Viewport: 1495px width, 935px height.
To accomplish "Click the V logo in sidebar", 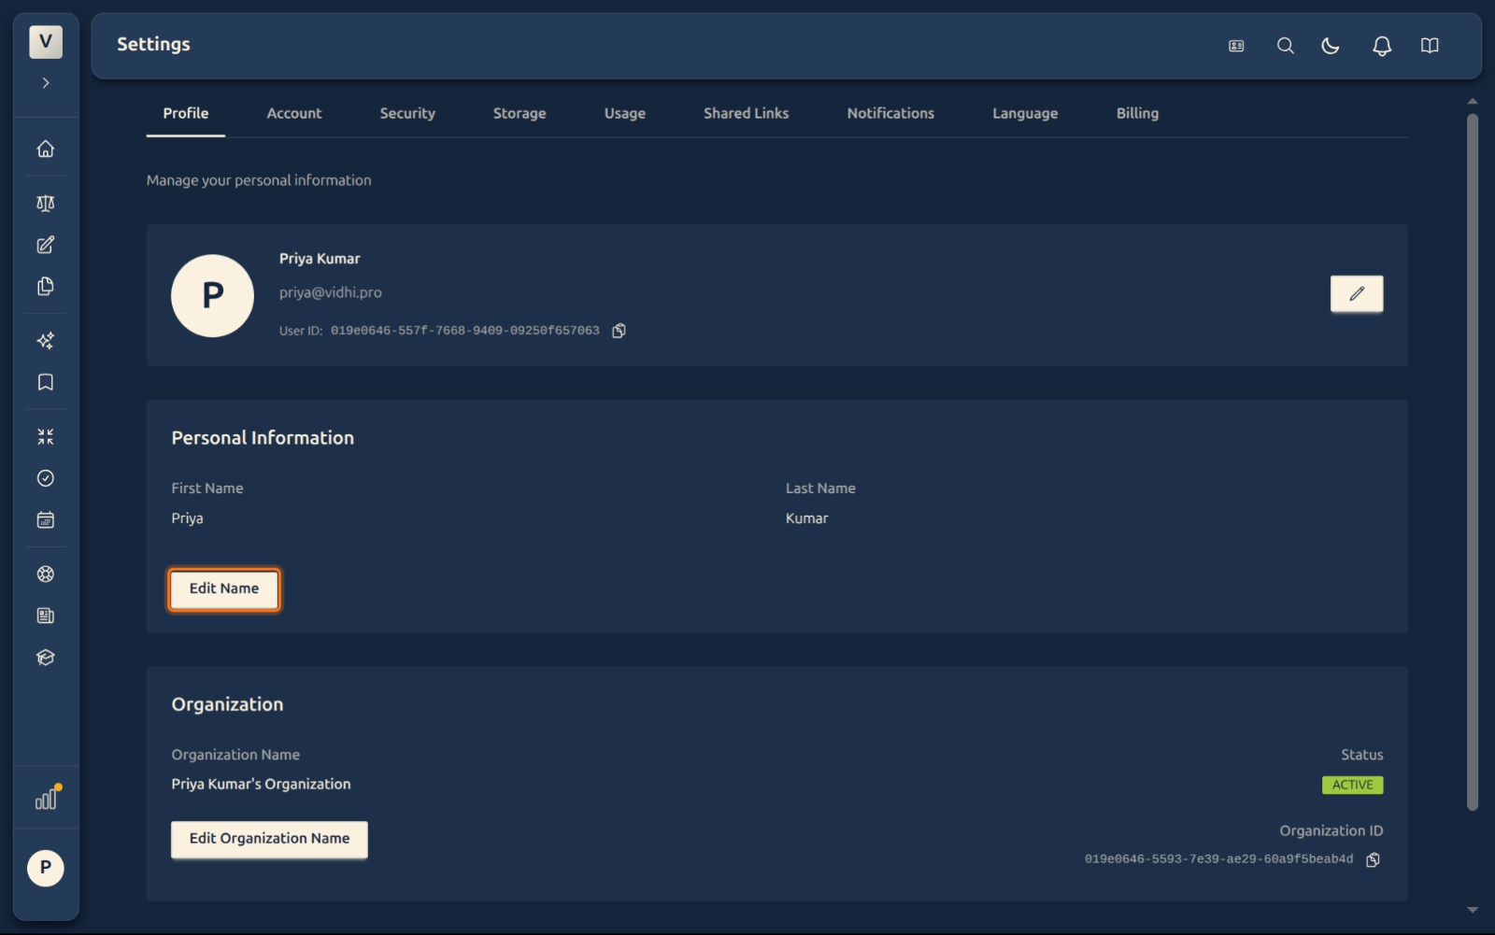I will 45,42.
